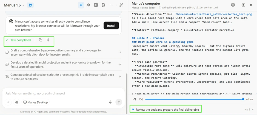Screen dimensions: 257x115
Task: Click chat bubble icon beside financial projection suggestion
Action: 7,64
